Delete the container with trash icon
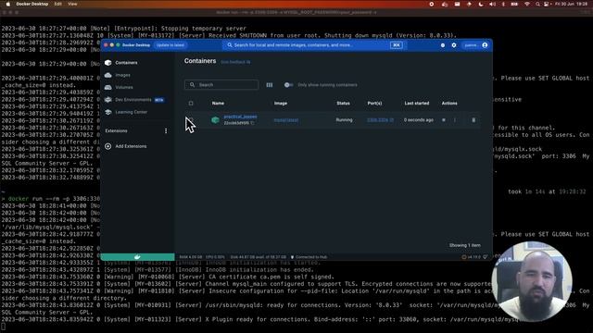Screen dimensions: 593x333 (473, 120)
